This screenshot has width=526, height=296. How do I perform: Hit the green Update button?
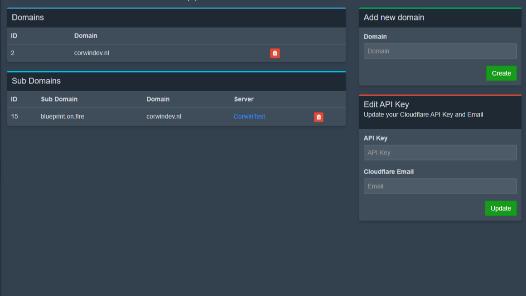pos(501,209)
